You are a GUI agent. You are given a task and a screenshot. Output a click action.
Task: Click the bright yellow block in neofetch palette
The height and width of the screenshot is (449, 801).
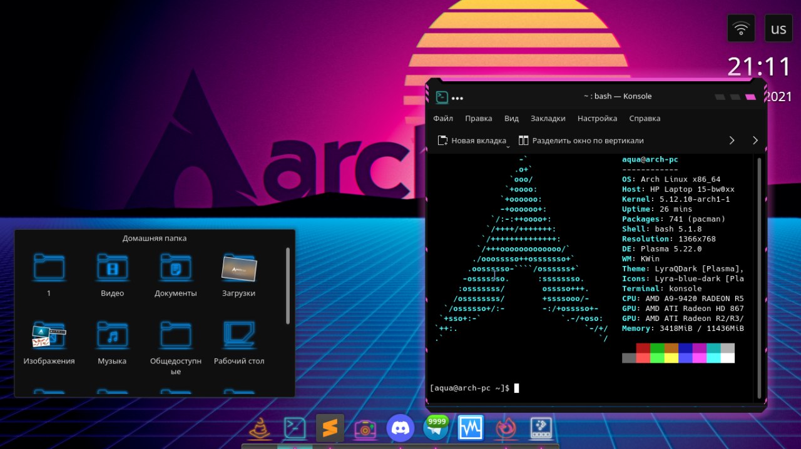pos(671,358)
